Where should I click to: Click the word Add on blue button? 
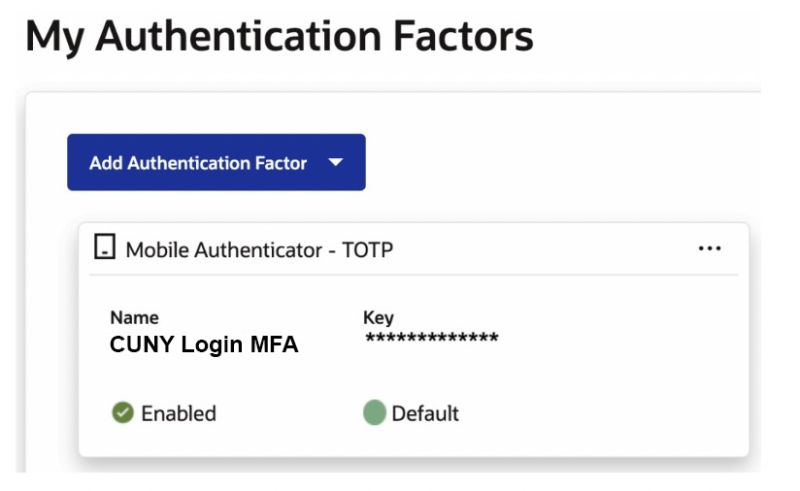coord(106,163)
